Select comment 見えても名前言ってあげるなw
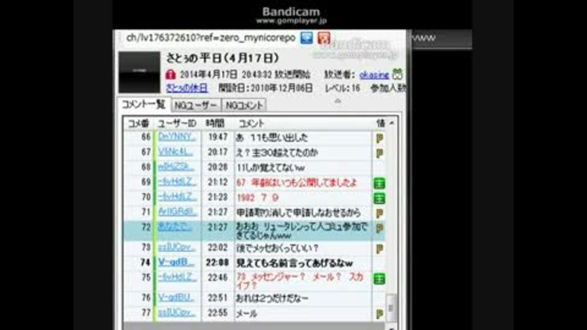 click(x=294, y=263)
